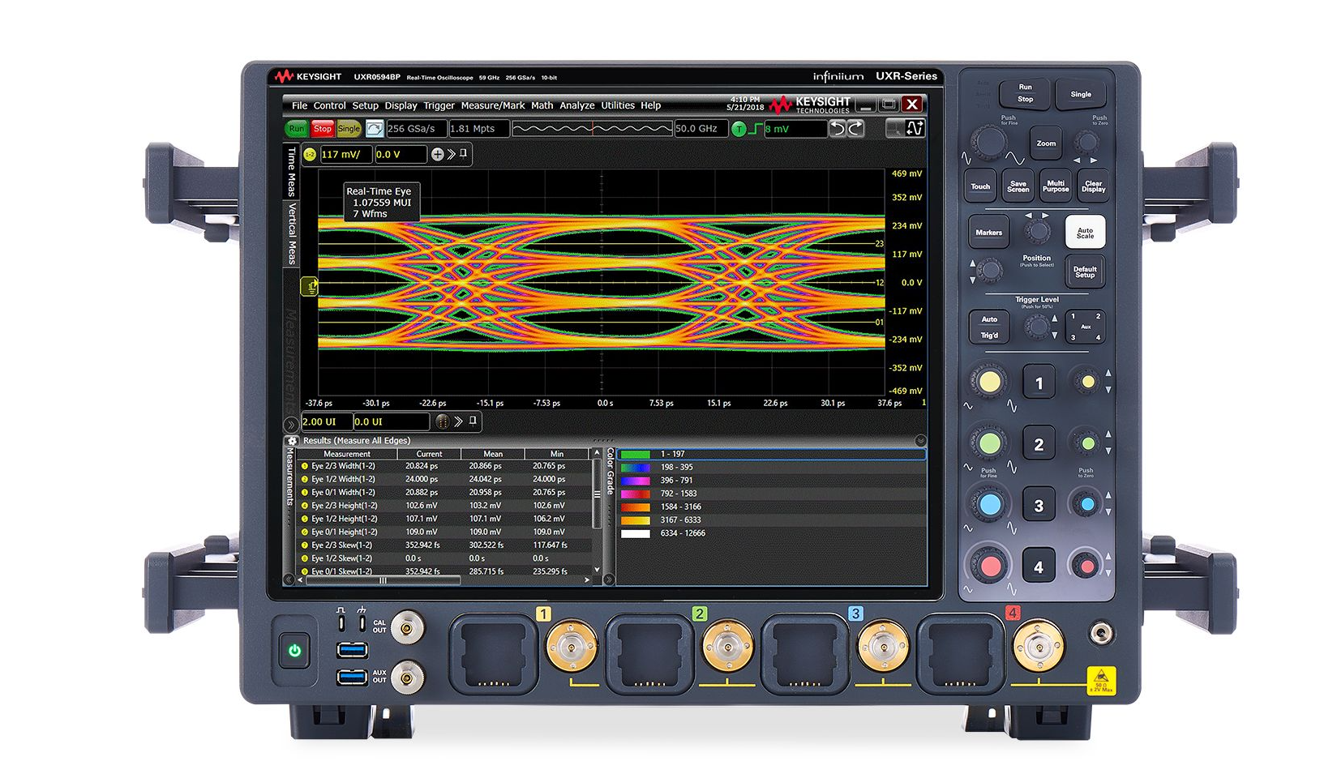Click the undo arrow icon in the toolbar
This screenshot has width=1337, height=774.
coord(838,129)
